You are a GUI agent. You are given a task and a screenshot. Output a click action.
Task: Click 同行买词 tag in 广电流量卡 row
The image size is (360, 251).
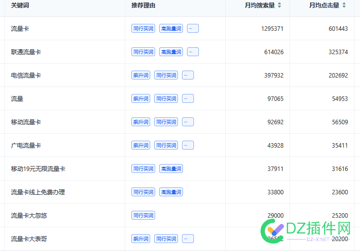coord(166,145)
